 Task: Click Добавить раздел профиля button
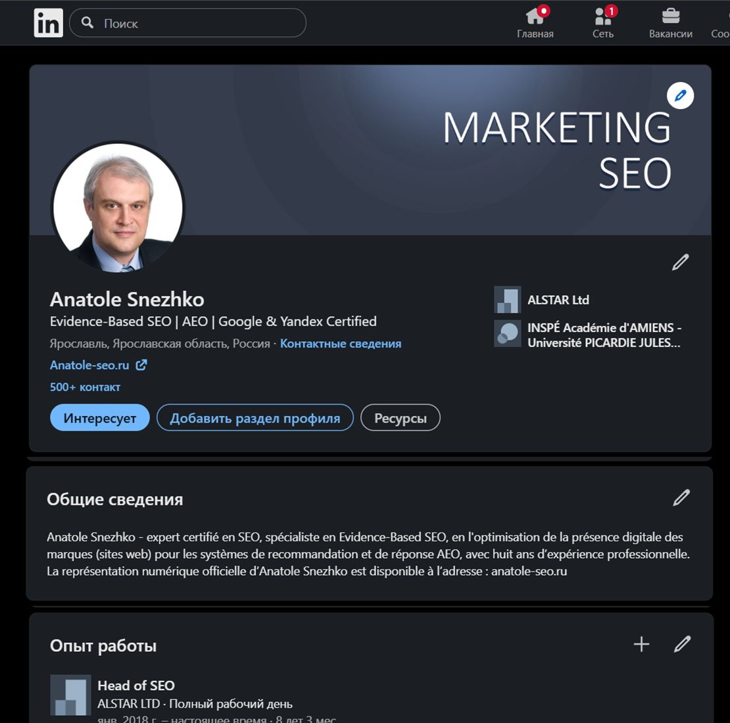pyautogui.click(x=255, y=418)
